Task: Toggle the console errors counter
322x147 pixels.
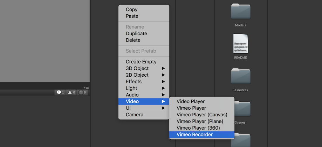Action: point(83,93)
